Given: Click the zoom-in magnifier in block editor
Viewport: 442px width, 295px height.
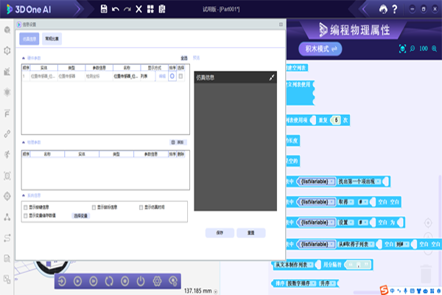Looking at the screenshot, I should [433, 49].
